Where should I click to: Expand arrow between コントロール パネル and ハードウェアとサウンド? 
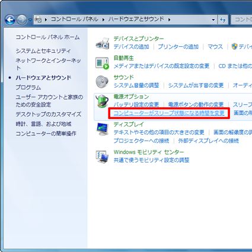click(103, 20)
